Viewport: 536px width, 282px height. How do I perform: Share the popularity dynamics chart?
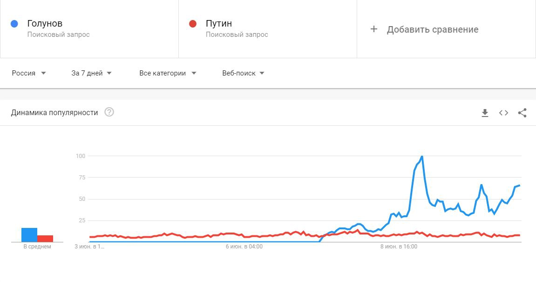(x=522, y=113)
